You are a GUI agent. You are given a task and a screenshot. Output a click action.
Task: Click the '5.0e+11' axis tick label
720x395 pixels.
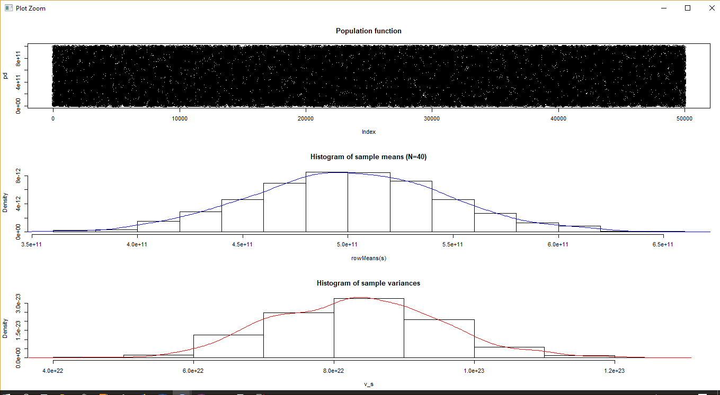[x=348, y=245]
